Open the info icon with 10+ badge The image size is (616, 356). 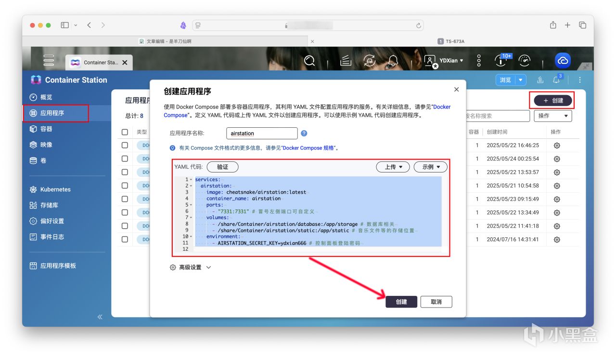tap(501, 60)
